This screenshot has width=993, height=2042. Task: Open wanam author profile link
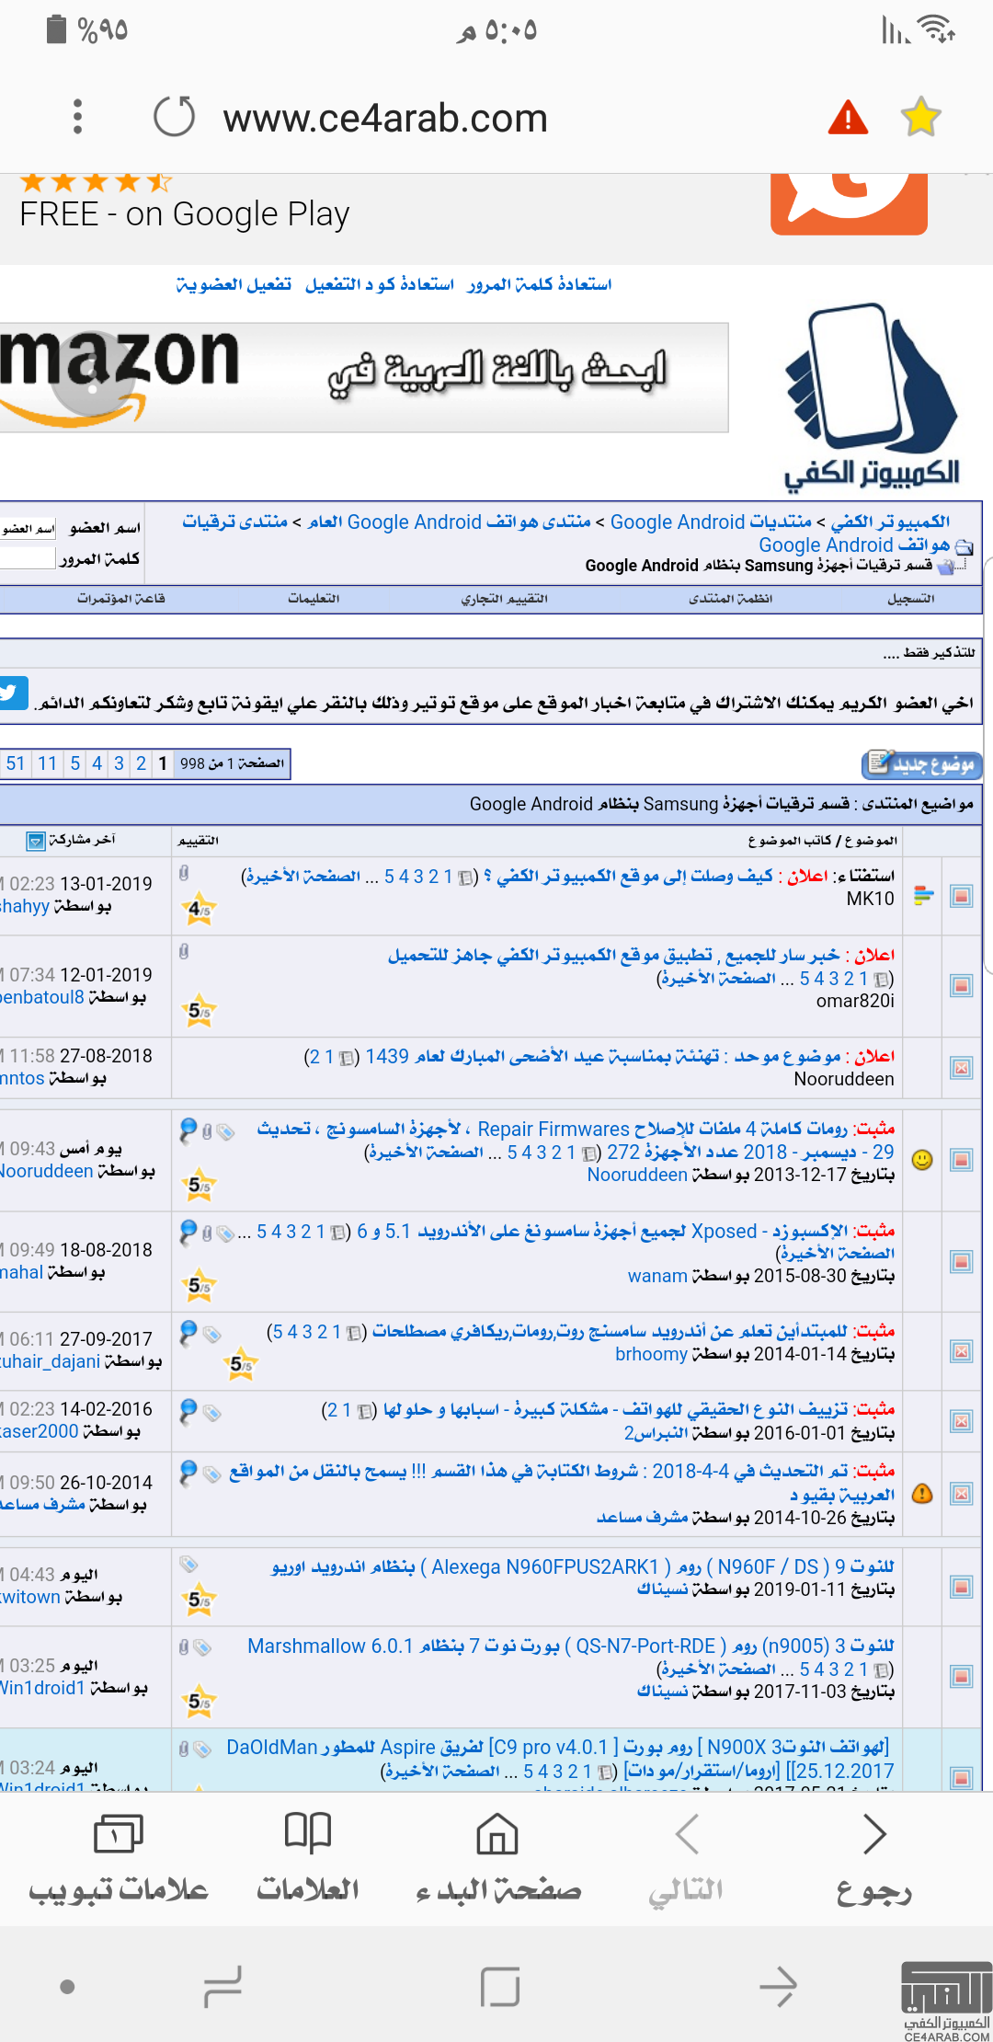pyautogui.click(x=657, y=1277)
